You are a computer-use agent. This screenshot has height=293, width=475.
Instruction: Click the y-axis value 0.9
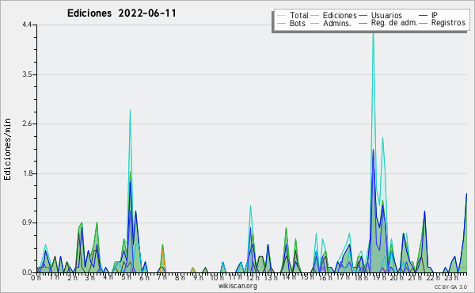(x=27, y=223)
